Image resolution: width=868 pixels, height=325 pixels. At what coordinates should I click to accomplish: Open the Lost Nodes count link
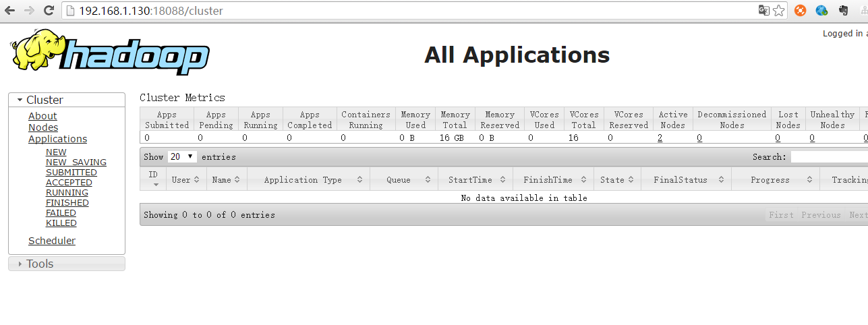[x=778, y=138]
